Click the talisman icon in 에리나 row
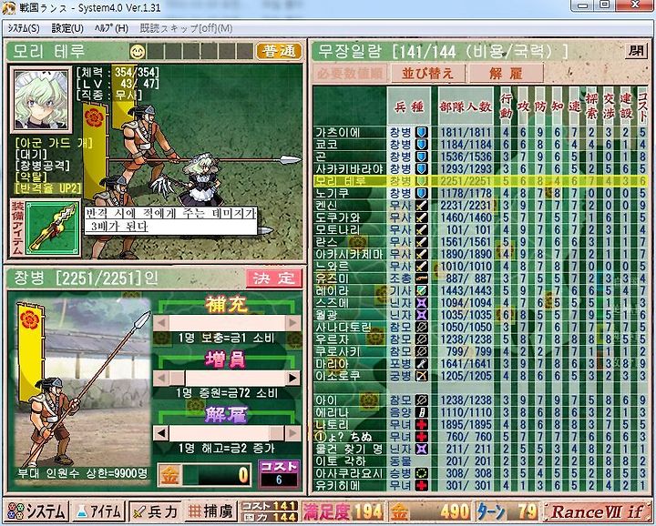This screenshot has height=526, width=656. [421, 412]
